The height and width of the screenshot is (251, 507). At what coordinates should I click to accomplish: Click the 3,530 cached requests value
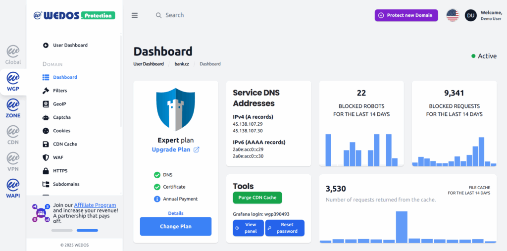[x=336, y=189]
